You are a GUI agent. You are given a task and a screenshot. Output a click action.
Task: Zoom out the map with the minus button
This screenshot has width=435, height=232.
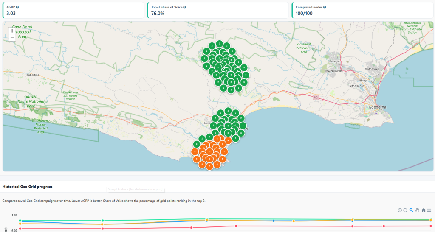pyautogui.click(x=12, y=38)
